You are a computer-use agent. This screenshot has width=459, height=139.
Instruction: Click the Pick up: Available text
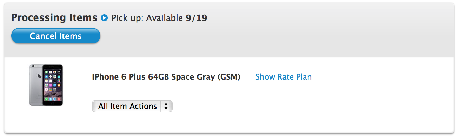[147, 18]
